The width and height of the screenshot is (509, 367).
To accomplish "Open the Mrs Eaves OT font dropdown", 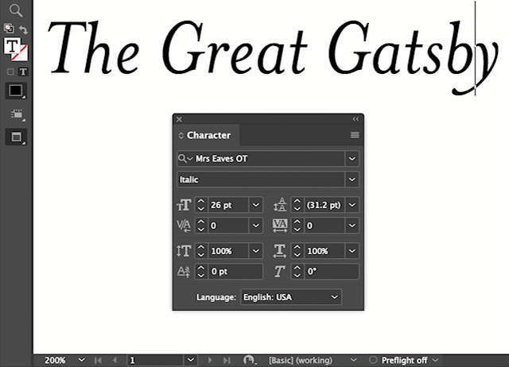I will click(x=352, y=159).
